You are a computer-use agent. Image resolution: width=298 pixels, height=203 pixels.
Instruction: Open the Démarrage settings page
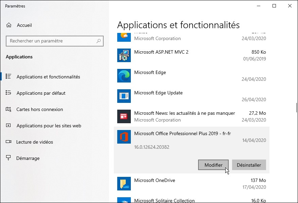click(28, 158)
